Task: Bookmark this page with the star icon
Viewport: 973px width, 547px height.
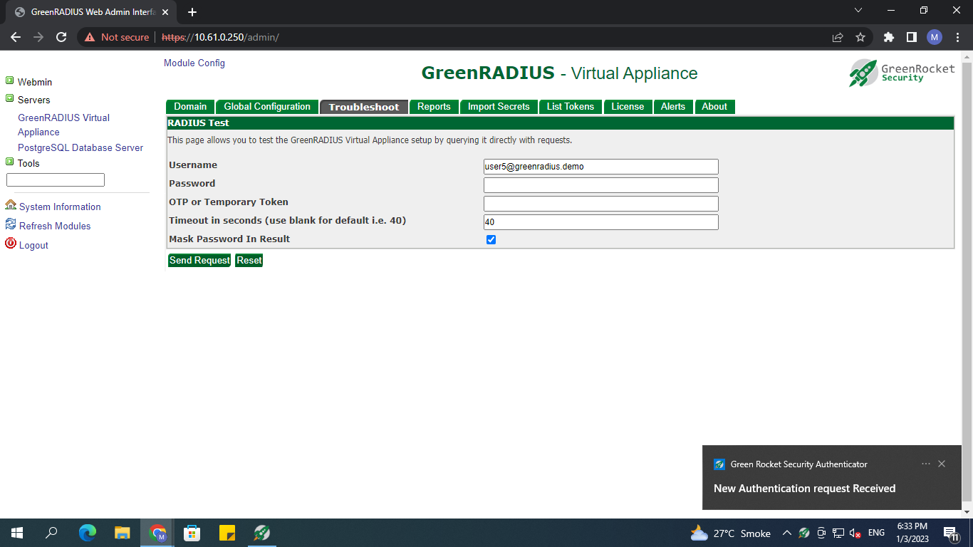Action: pos(860,37)
